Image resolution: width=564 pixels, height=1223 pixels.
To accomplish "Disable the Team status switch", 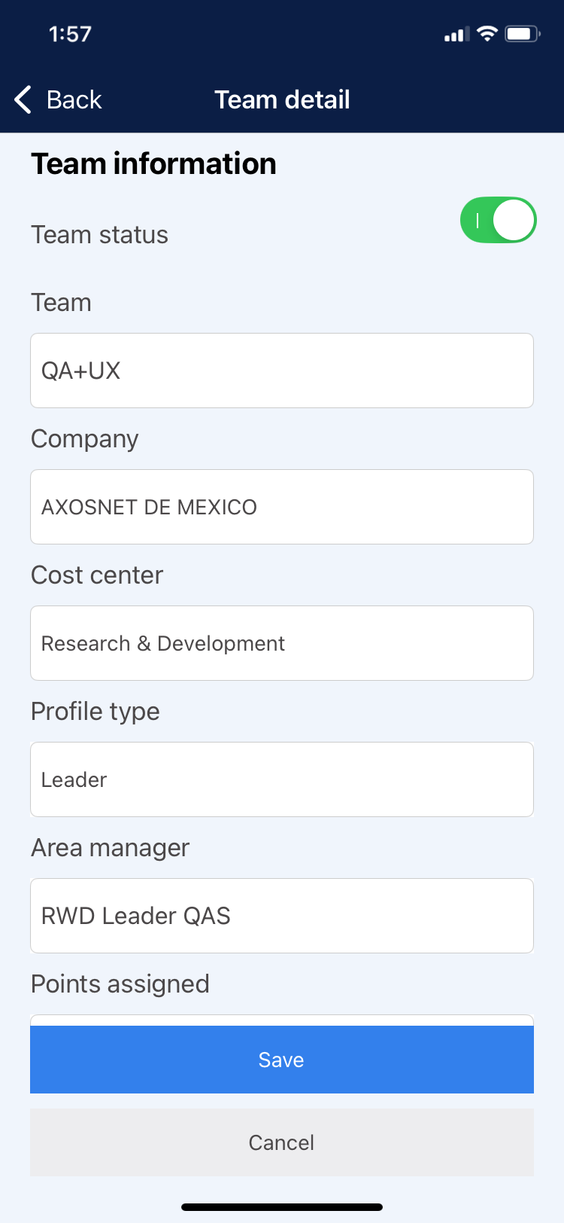I will (498, 221).
